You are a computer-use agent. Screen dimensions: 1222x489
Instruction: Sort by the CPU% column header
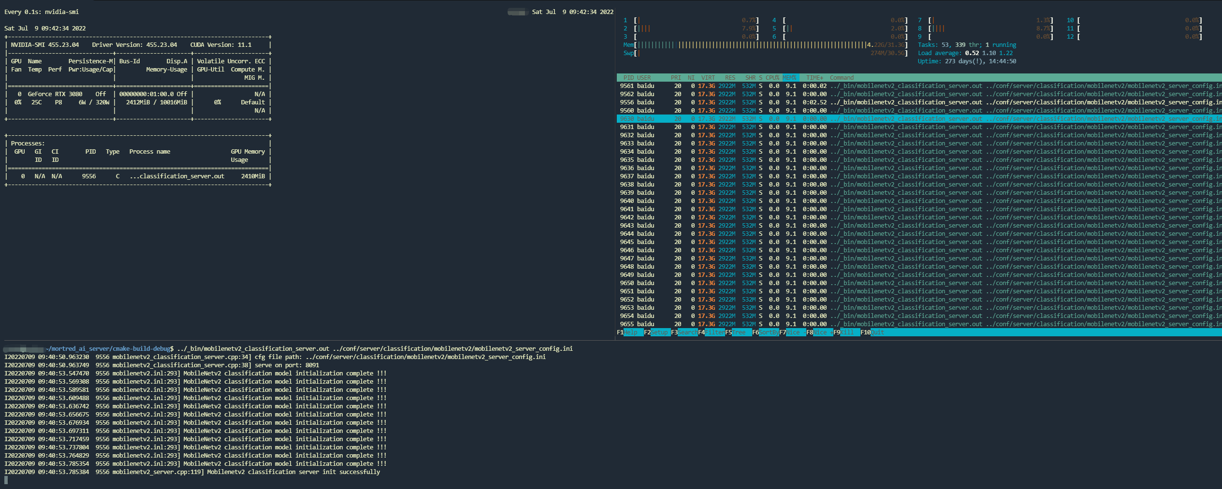(x=772, y=78)
